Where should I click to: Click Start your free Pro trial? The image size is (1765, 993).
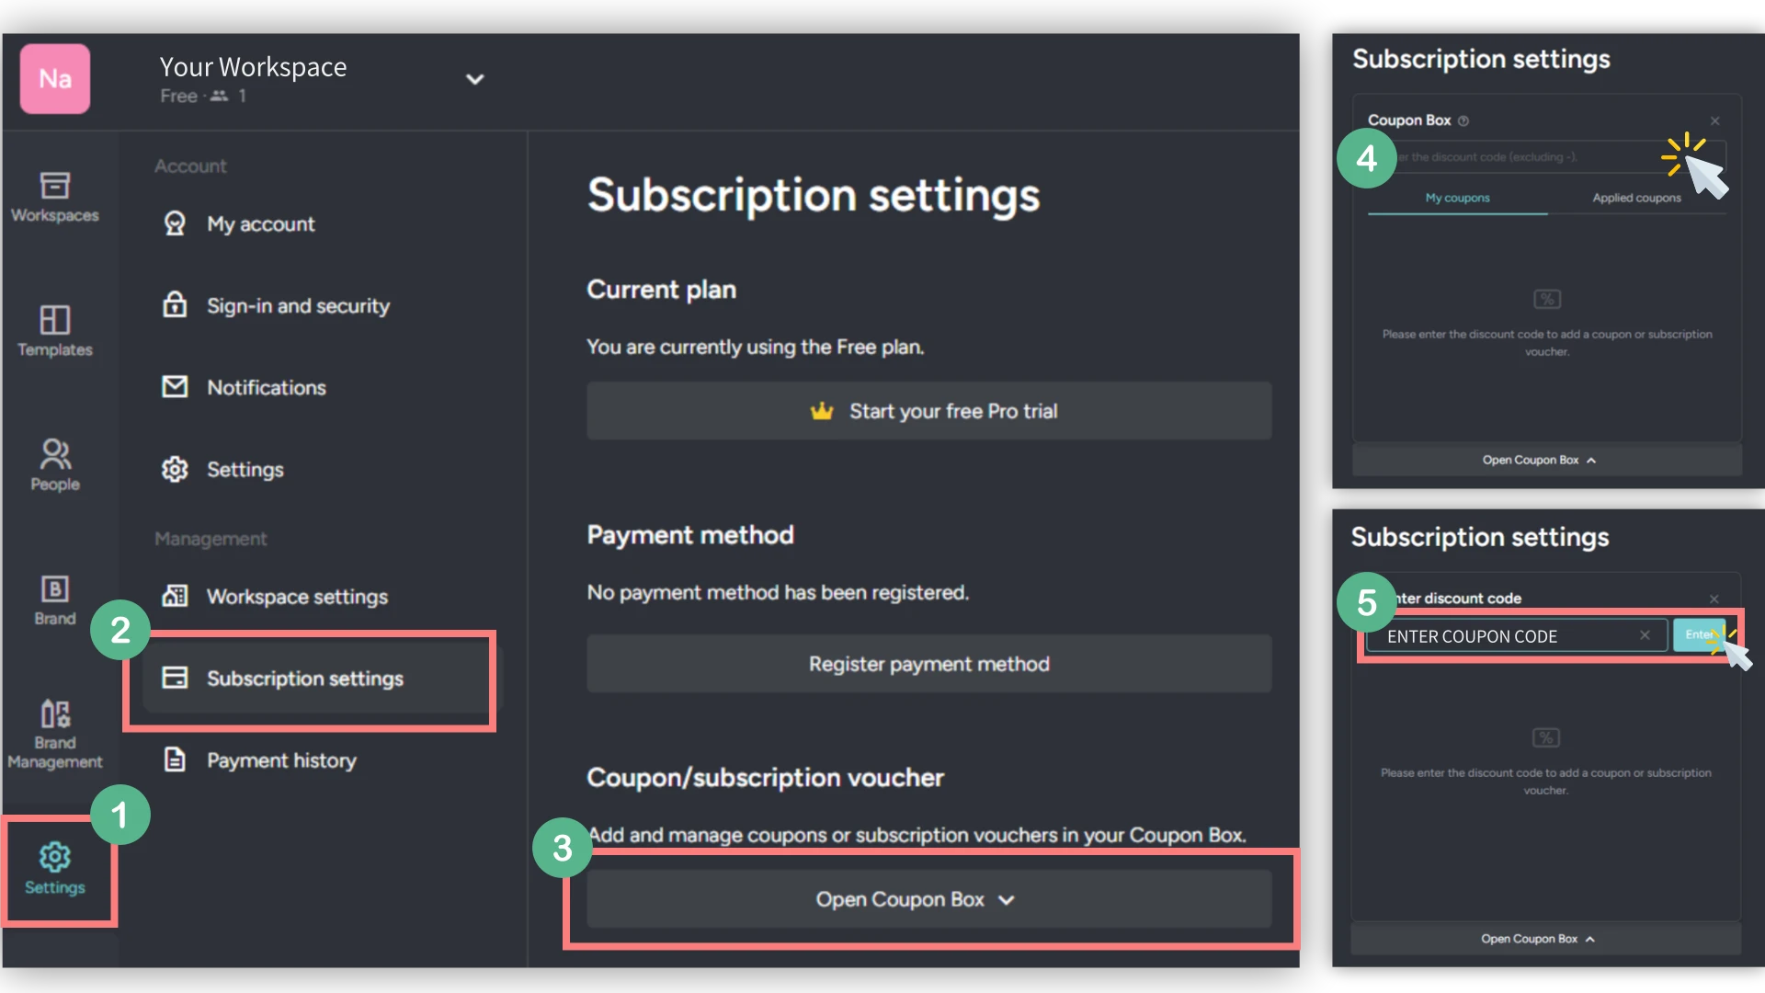pyautogui.click(x=928, y=411)
